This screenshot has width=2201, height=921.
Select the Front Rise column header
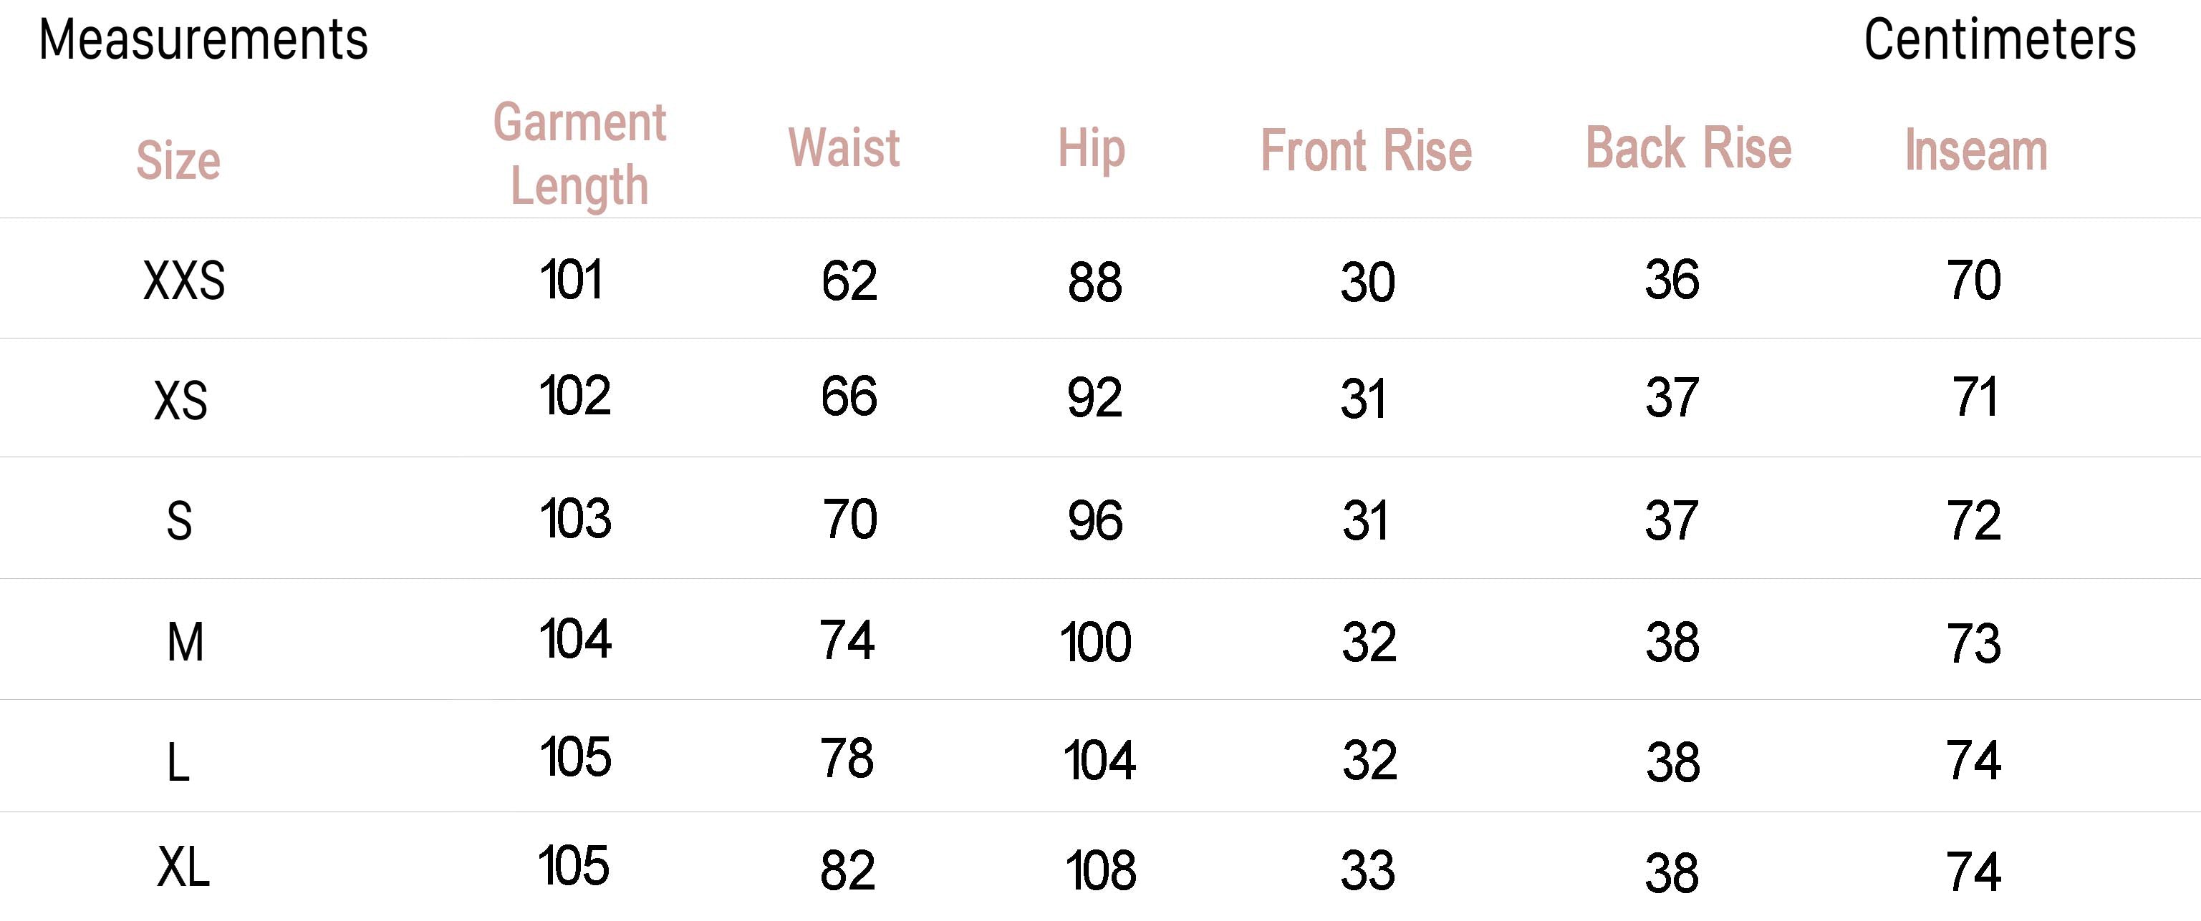pyautogui.click(x=1367, y=151)
